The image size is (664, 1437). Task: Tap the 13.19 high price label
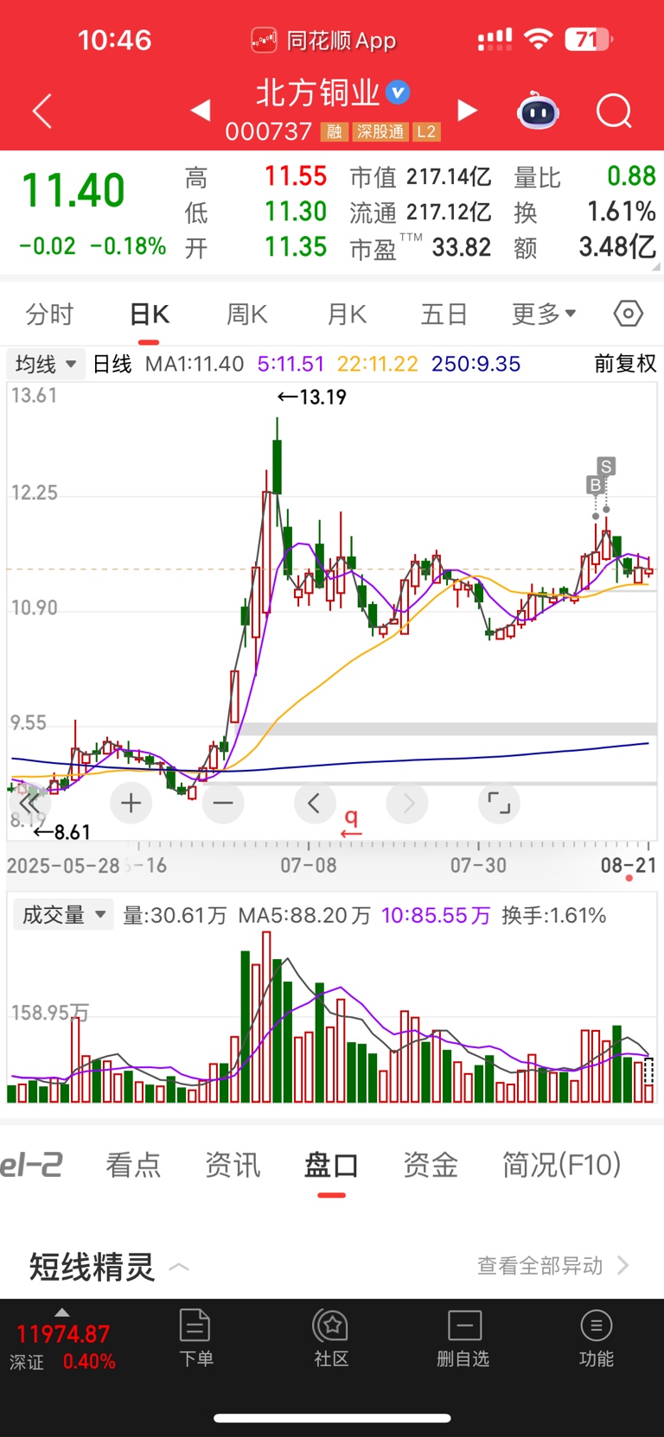(x=311, y=397)
